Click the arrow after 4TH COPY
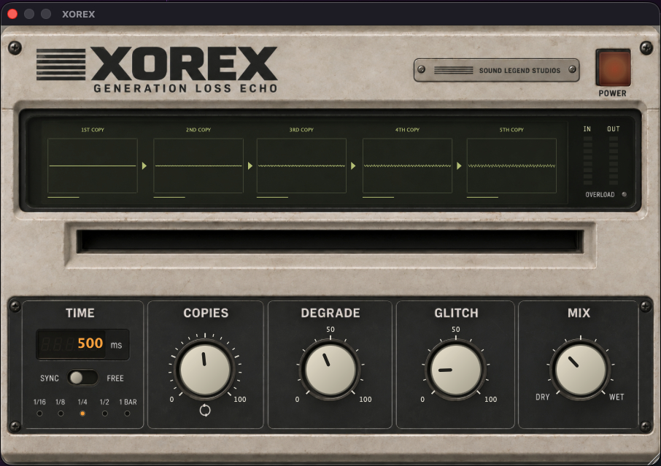This screenshot has width=661, height=466. [x=459, y=166]
